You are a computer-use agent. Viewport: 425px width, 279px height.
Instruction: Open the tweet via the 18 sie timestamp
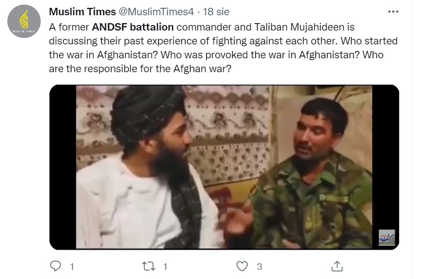(216, 12)
